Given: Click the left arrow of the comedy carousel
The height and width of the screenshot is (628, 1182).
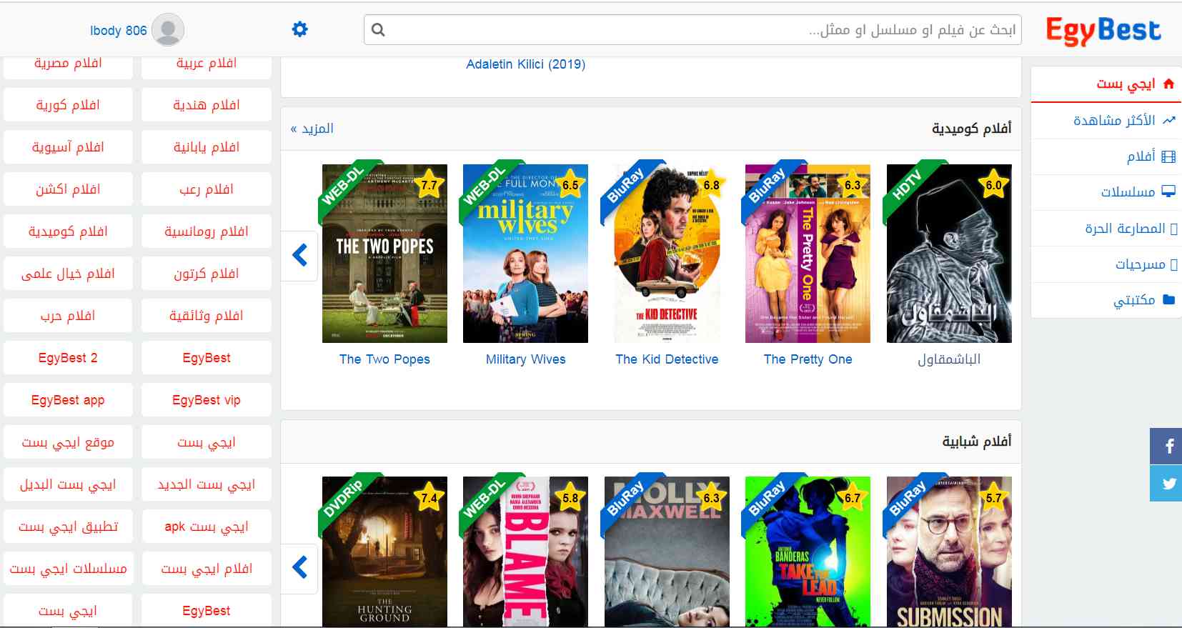Looking at the screenshot, I should click(x=299, y=256).
